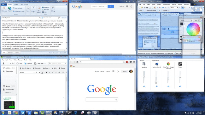205x115 pixels.
Task: Click the Google Calendar search magnifier button
Action: pos(111,6)
